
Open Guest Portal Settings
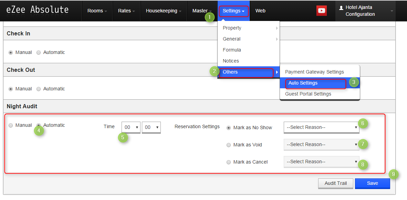point(320,94)
